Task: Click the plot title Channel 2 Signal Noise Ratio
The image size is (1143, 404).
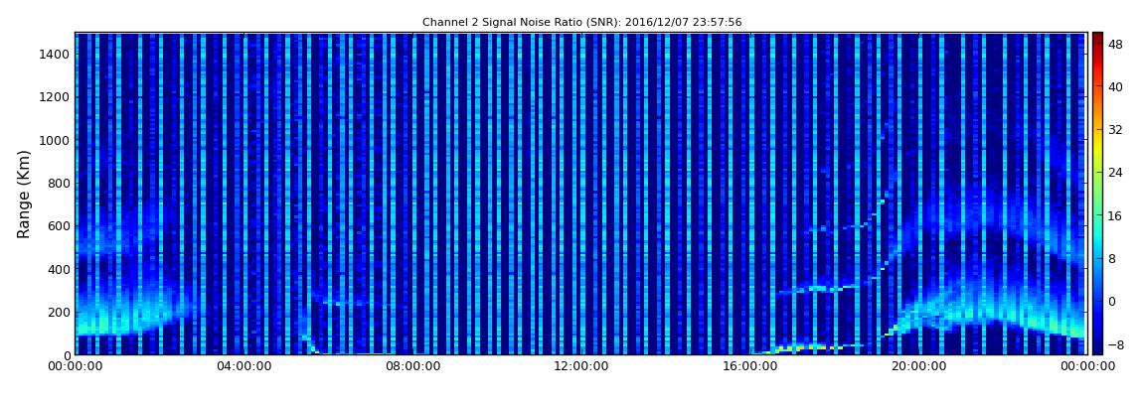Action: [x=581, y=23]
